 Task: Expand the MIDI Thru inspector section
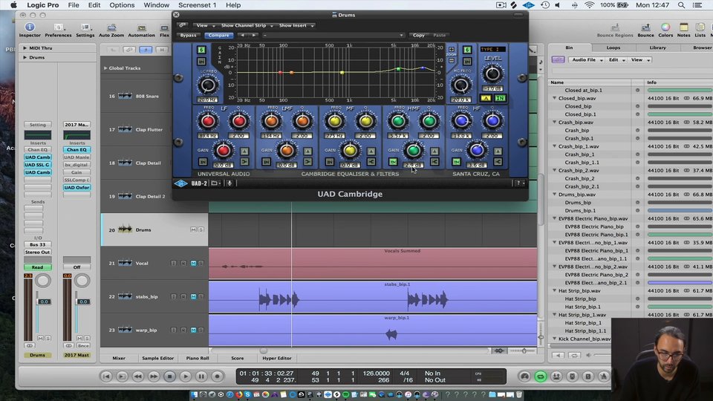[25, 48]
